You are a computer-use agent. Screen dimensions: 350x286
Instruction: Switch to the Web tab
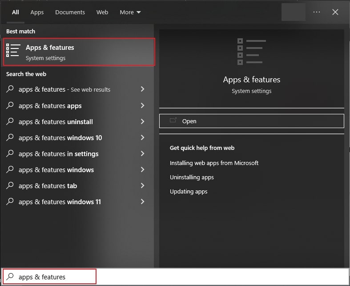(x=102, y=12)
